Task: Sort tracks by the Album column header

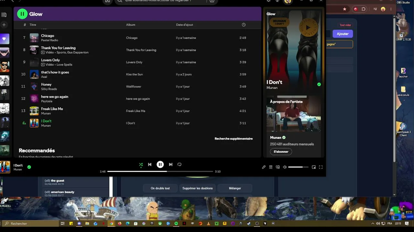Action: coord(131,25)
